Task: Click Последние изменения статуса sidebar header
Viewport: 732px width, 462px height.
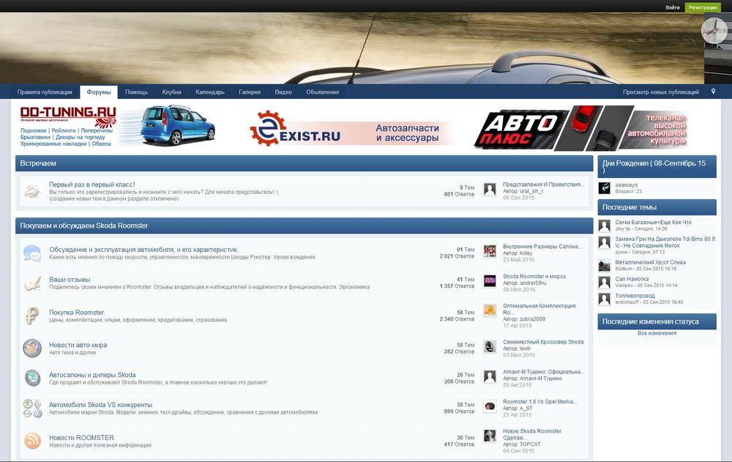Action: pyautogui.click(x=657, y=321)
